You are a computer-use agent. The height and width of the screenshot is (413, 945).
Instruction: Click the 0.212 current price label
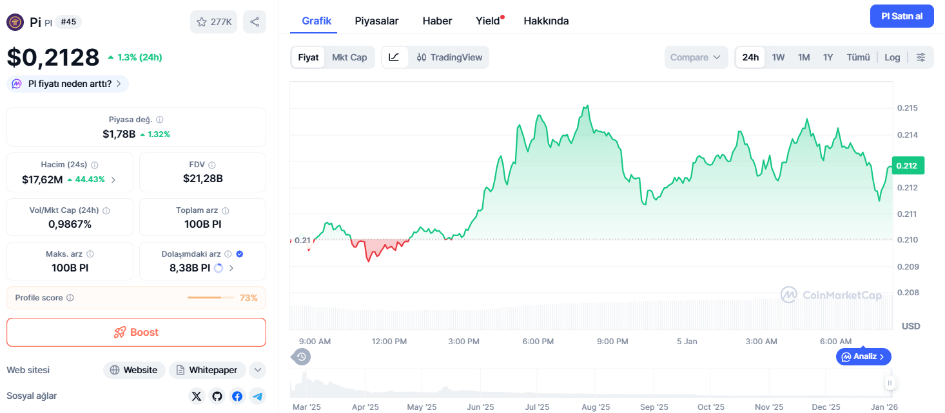[x=908, y=165]
